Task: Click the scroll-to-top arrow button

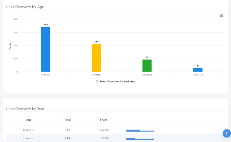Action: click(227, 133)
